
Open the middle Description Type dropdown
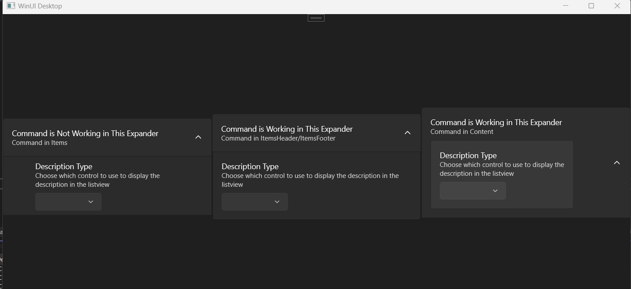(x=254, y=202)
